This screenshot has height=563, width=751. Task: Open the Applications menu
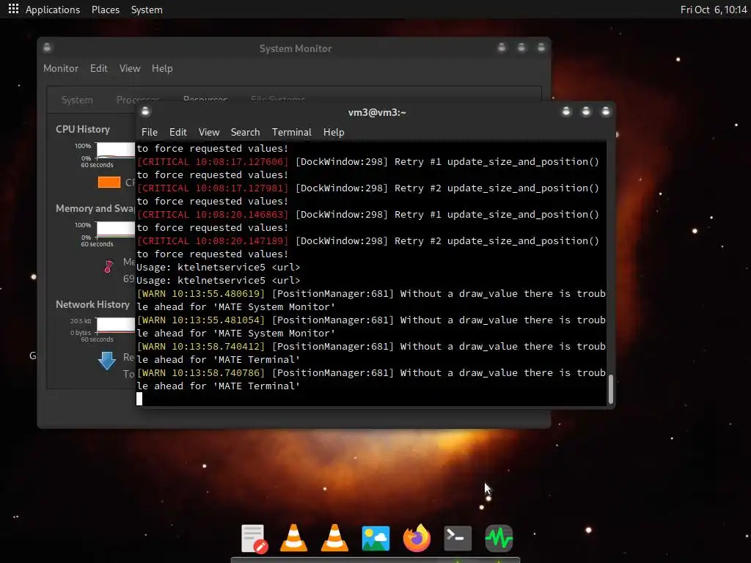click(53, 10)
